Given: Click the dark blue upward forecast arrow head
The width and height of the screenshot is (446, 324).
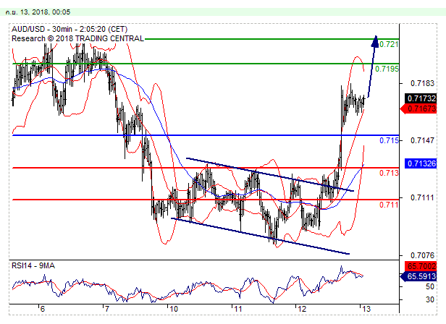Looking at the screenshot, I should point(375,41).
